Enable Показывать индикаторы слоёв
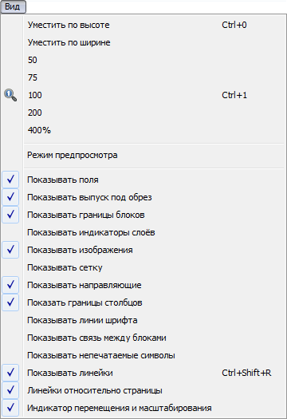The image size is (287, 419). coord(143,232)
